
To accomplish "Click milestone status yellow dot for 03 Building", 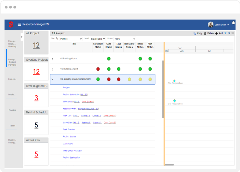I will (x=130, y=79).
